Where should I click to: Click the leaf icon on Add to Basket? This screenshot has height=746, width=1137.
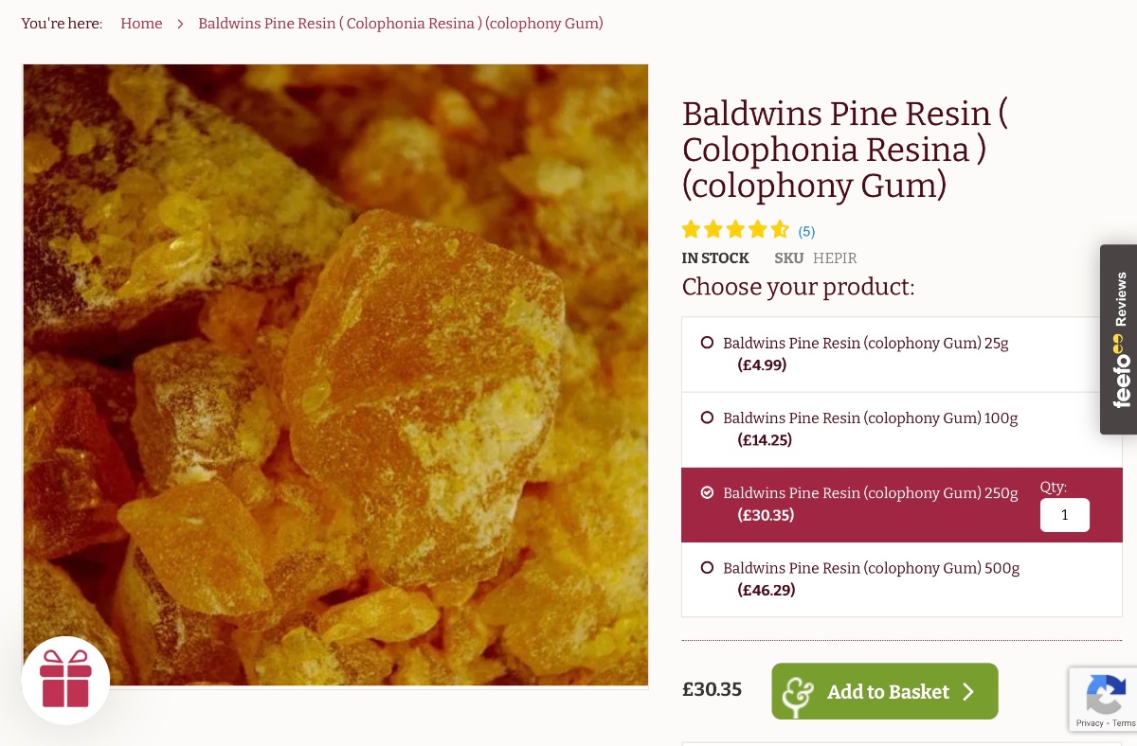(x=798, y=692)
